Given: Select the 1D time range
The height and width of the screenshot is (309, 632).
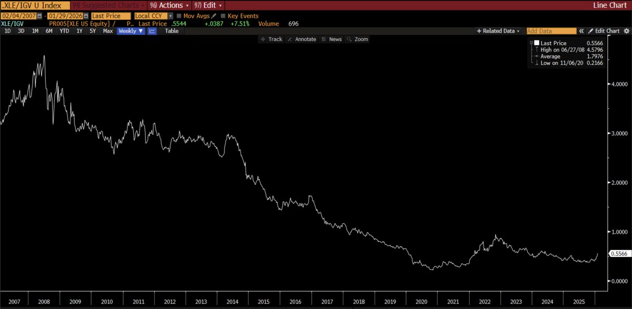Looking at the screenshot, I should tap(7, 31).
